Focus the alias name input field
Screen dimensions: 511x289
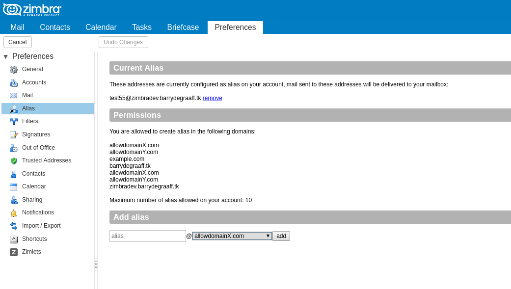click(148, 236)
